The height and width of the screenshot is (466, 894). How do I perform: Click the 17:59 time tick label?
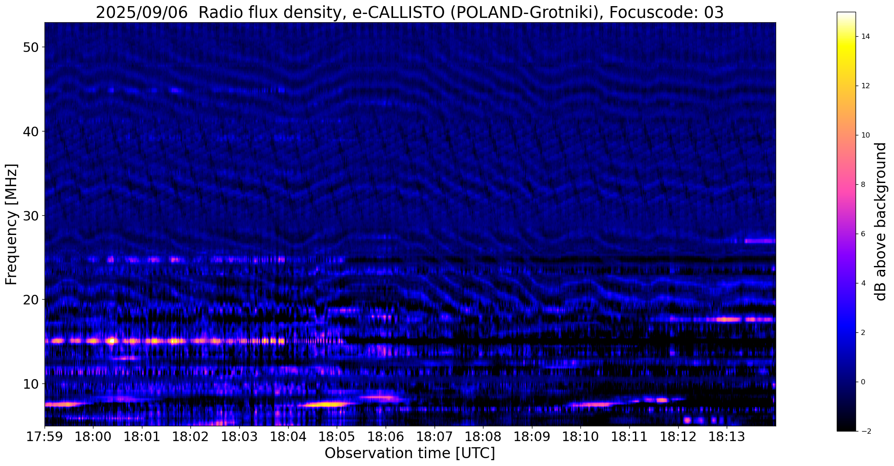45,437
